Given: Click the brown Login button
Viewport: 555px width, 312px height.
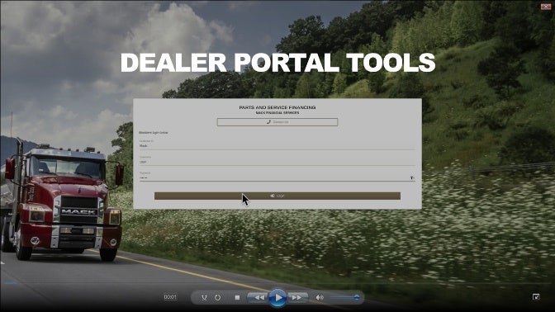Looking at the screenshot, I should pos(277,196).
